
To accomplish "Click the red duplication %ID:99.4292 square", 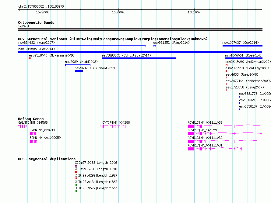I will [x=76, y=178].
